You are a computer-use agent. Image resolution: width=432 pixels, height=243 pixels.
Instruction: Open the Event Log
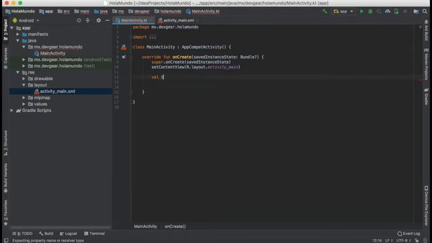(x=408, y=234)
